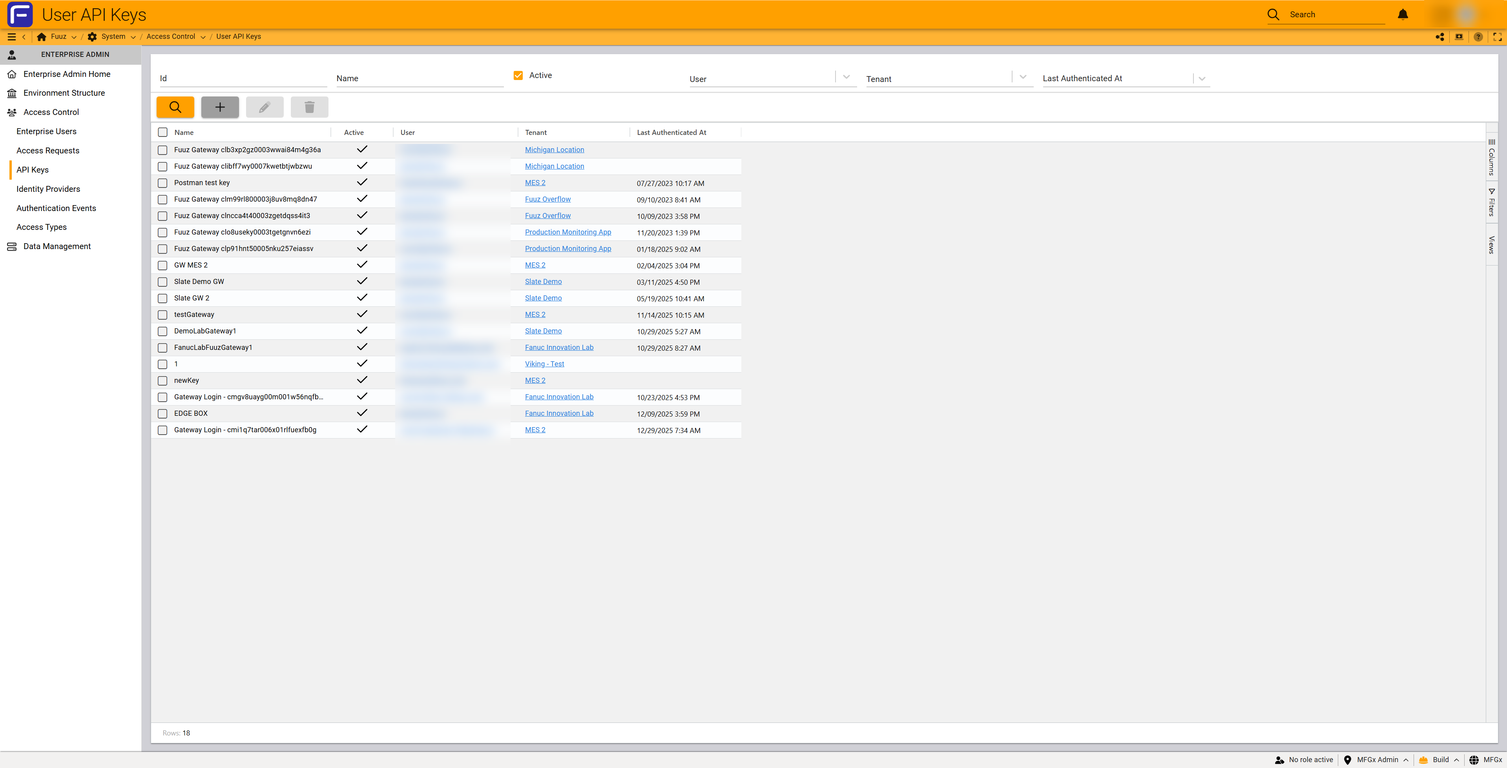Open the hamburger menu icon
Viewport: 1507px width, 768px height.
(x=11, y=37)
